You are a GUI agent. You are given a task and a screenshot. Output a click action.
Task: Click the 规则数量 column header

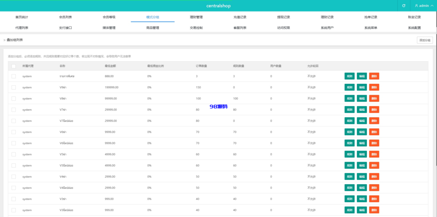pos(239,66)
